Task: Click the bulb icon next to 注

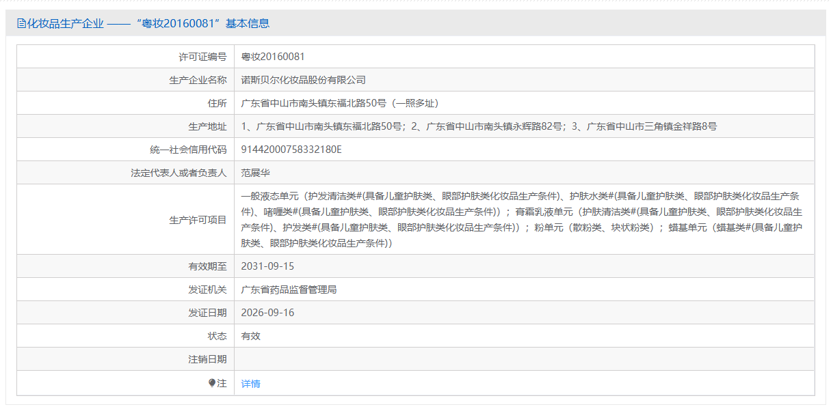Action: pyautogui.click(x=212, y=383)
